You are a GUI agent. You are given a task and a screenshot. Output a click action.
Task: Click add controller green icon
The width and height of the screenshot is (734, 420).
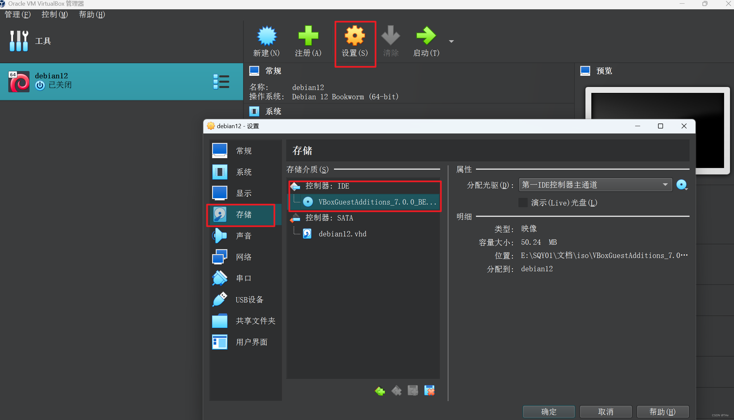point(380,391)
